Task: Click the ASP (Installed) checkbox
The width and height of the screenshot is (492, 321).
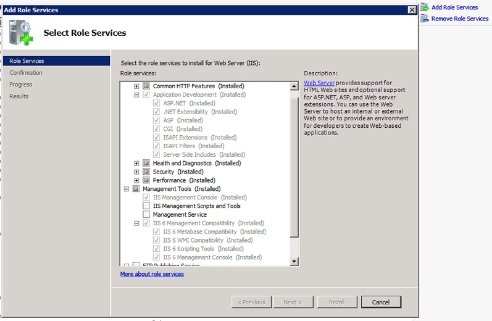Action: 156,120
